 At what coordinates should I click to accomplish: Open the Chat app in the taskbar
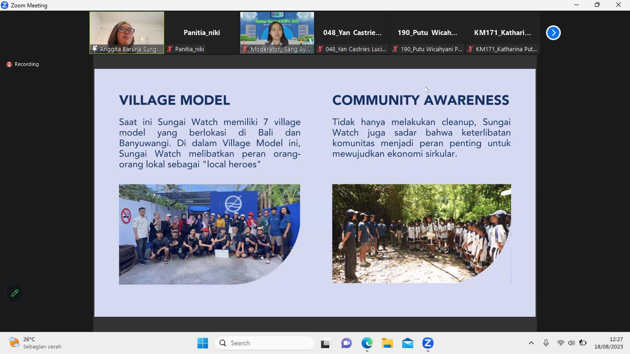point(346,343)
